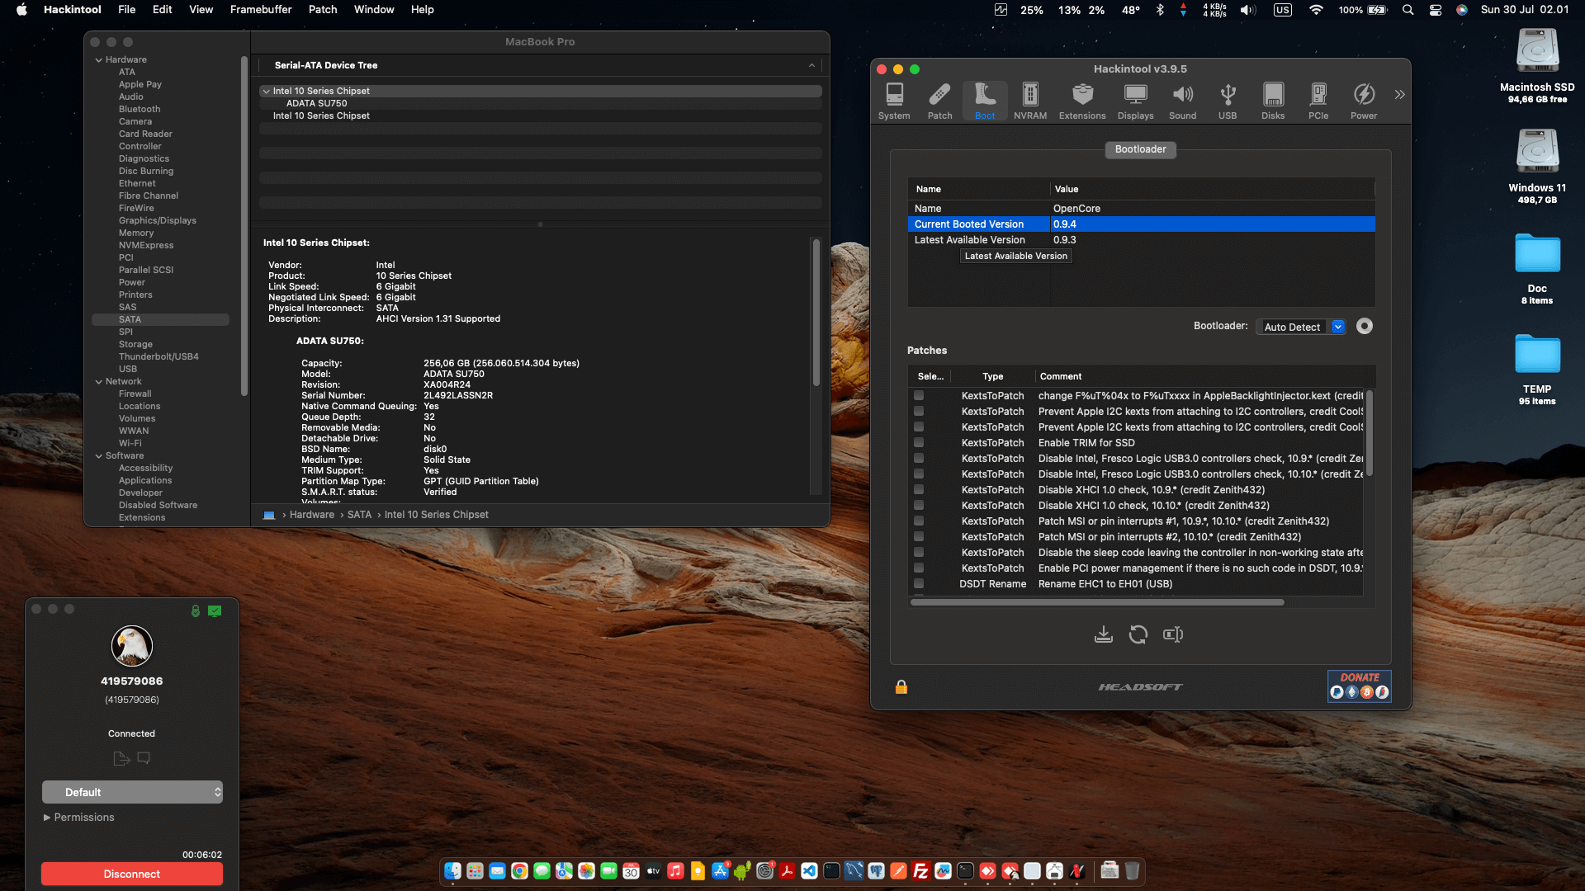Screen dimensions: 1585x891
Task: Click the System Information sidebar scrollbar
Action: click(x=244, y=227)
